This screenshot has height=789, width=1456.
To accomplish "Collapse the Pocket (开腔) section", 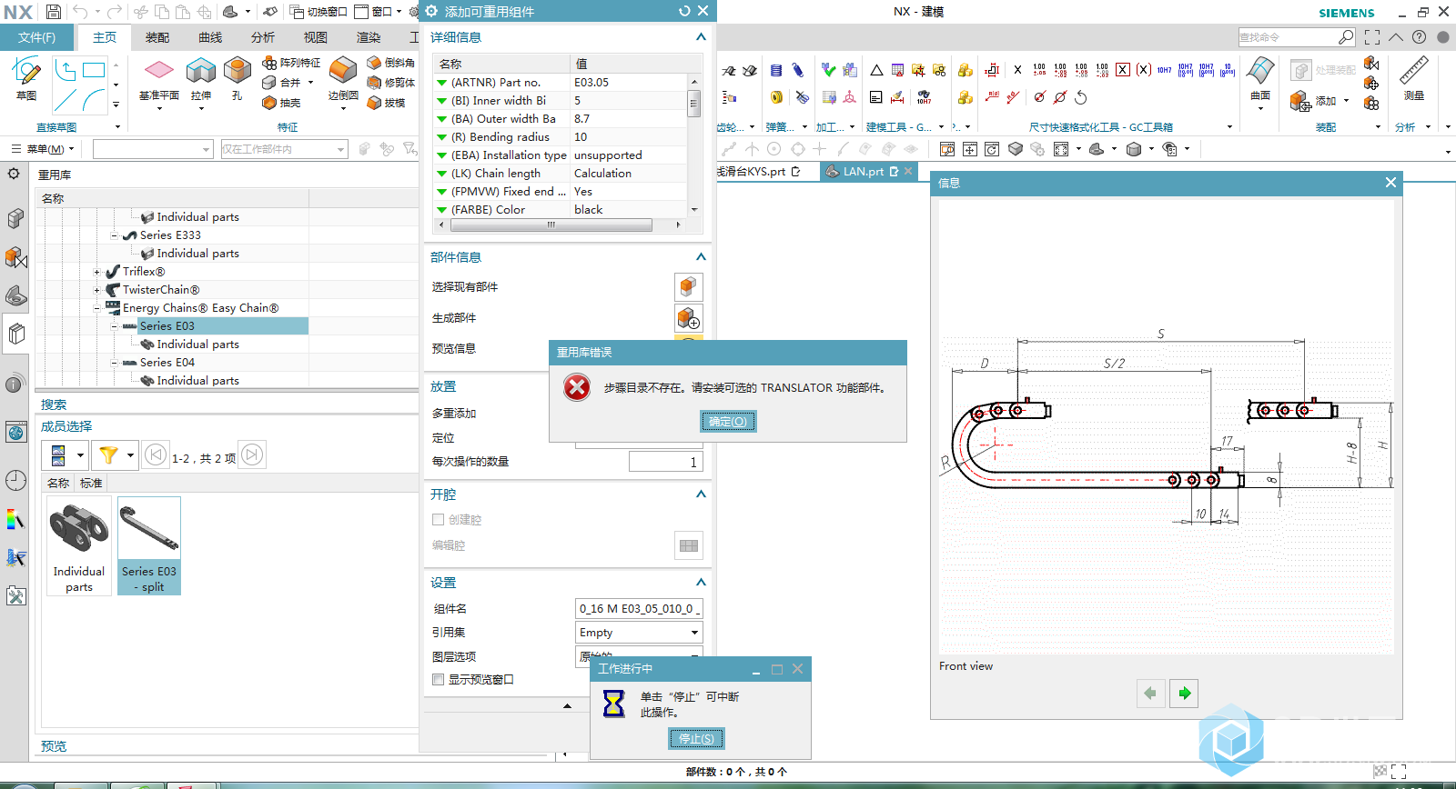I will 701,494.
